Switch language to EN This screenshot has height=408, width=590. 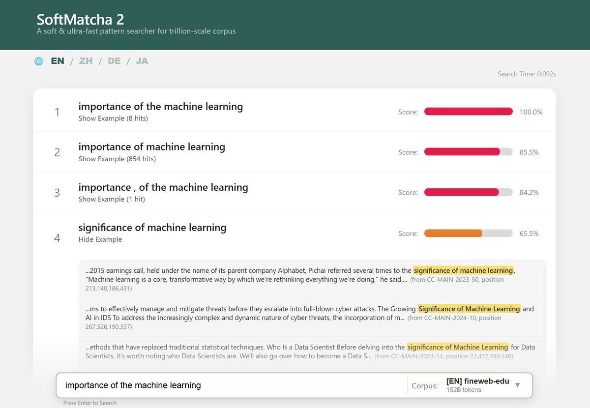coord(58,61)
